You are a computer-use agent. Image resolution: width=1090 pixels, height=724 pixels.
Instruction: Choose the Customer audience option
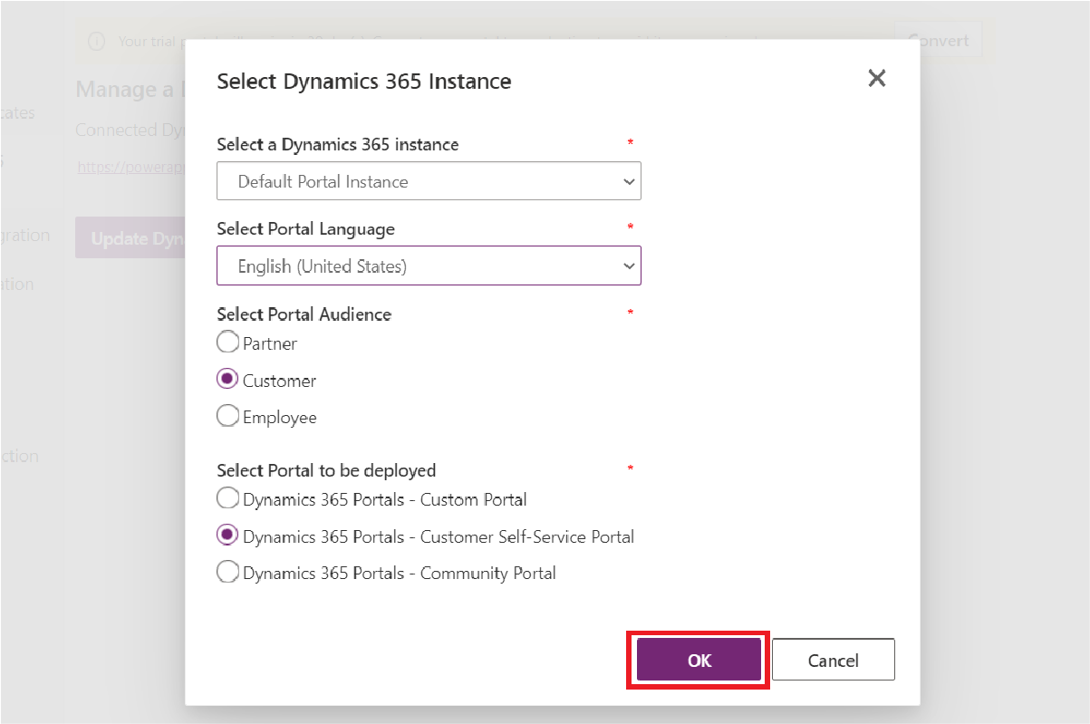228,381
